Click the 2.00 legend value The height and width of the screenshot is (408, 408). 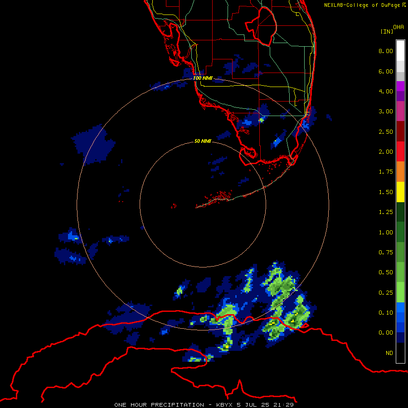click(386, 152)
